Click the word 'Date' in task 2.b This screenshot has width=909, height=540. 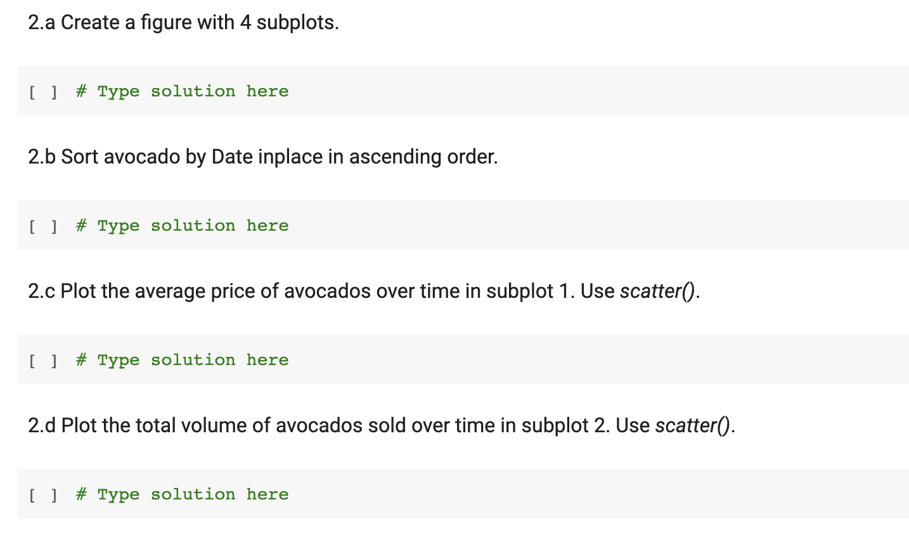[232, 157]
